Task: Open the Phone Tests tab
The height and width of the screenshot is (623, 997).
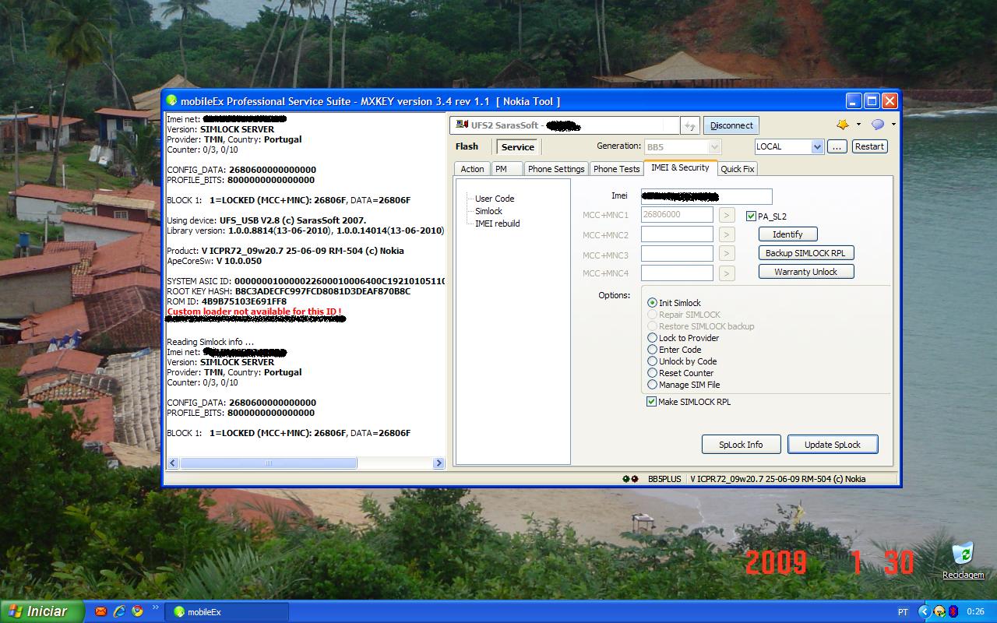Action: click(616, 169)
